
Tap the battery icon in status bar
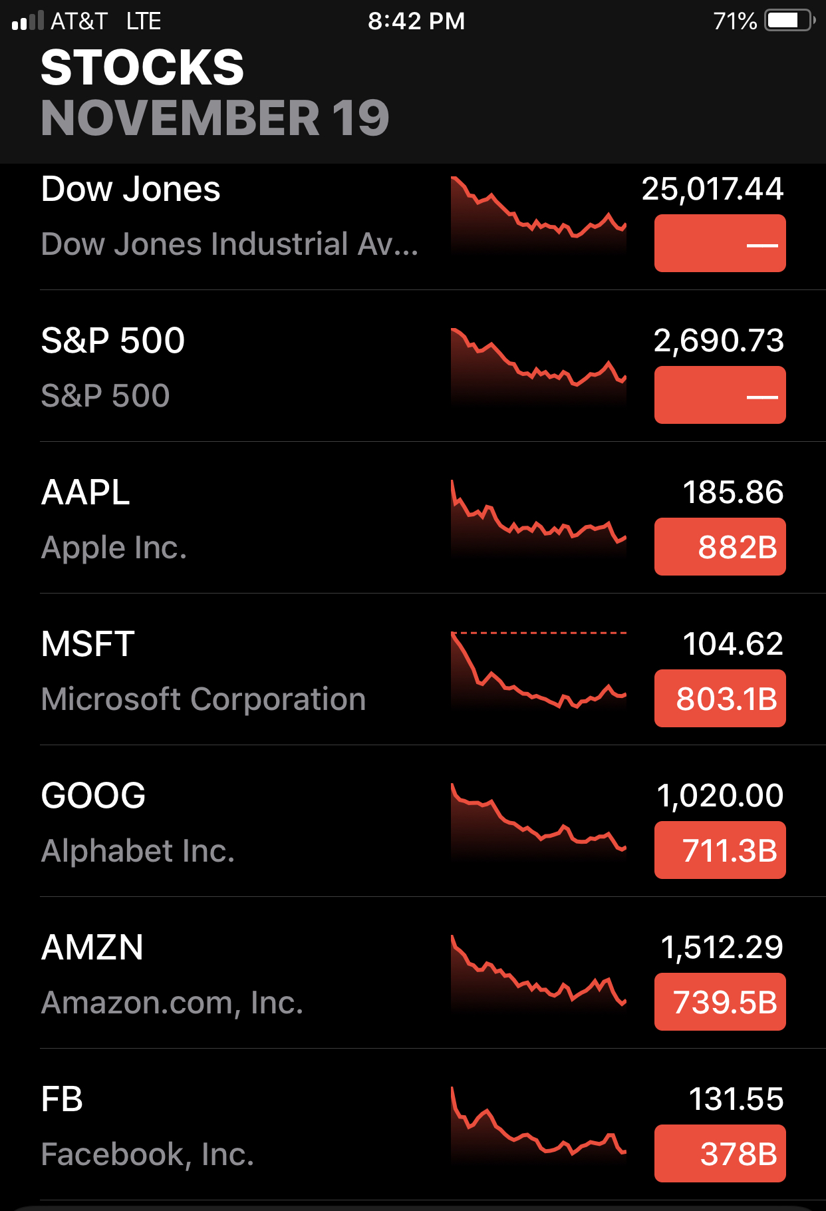tap(789, 21)
